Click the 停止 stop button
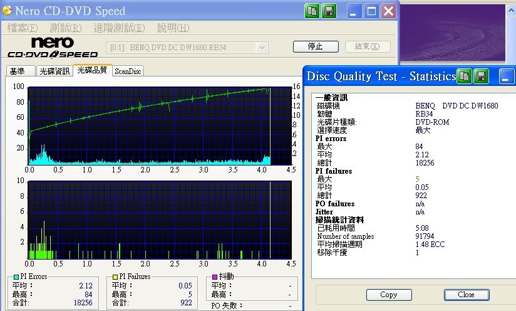The width and height of the screenshot is (516, 311). [316, 46]
